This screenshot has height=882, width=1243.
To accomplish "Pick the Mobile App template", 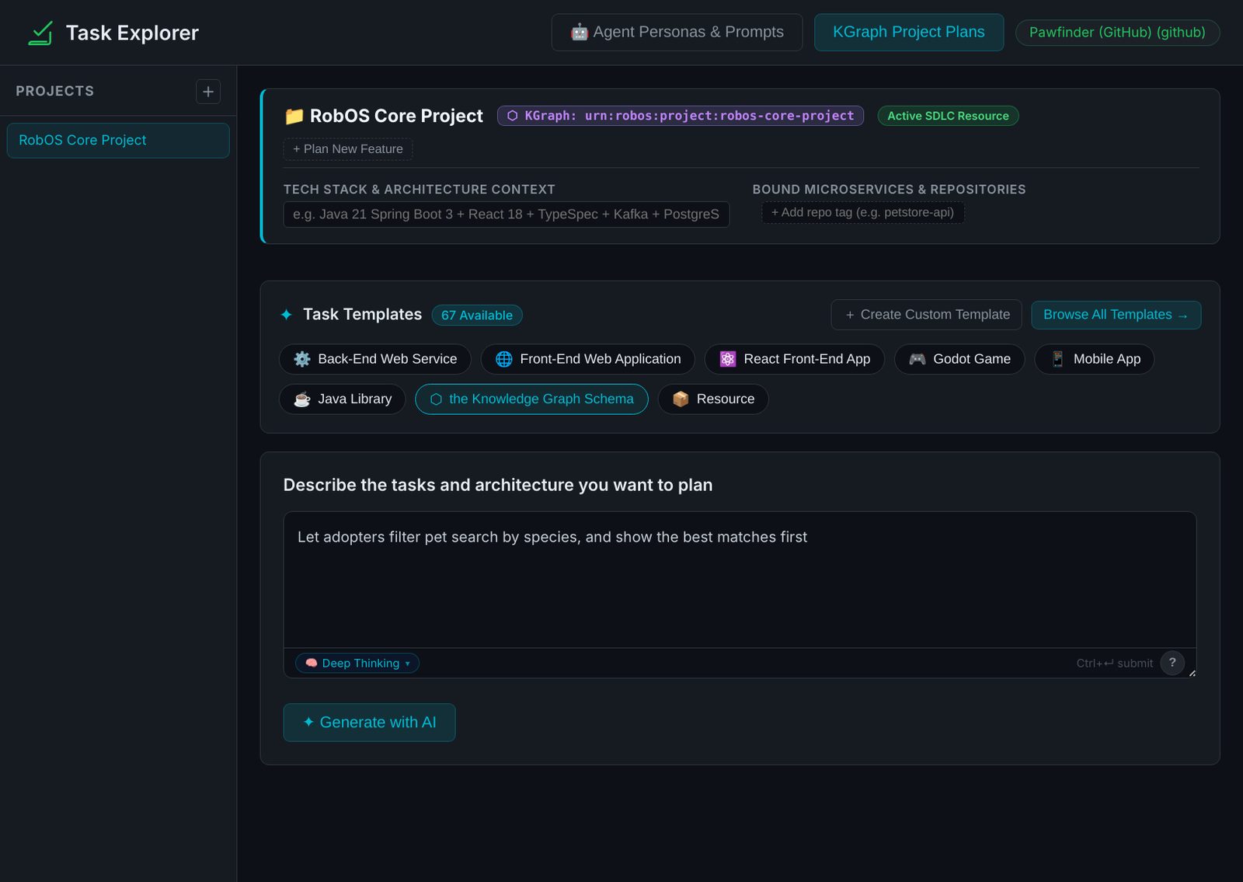I will point(1095,359).
